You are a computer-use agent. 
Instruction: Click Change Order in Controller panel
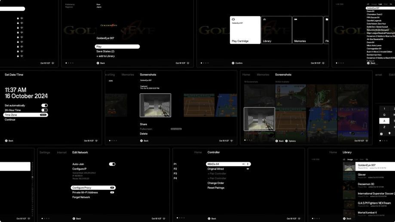pyautogui.click(x=216, y=183)
